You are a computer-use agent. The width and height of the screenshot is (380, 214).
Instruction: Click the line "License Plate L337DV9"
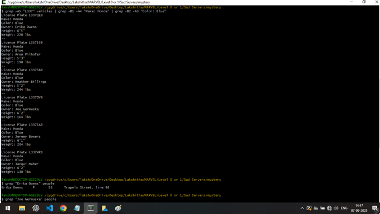[22, 97]
